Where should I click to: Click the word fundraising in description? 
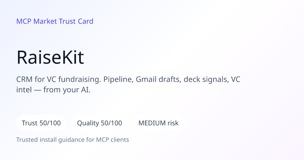(79, 80)
